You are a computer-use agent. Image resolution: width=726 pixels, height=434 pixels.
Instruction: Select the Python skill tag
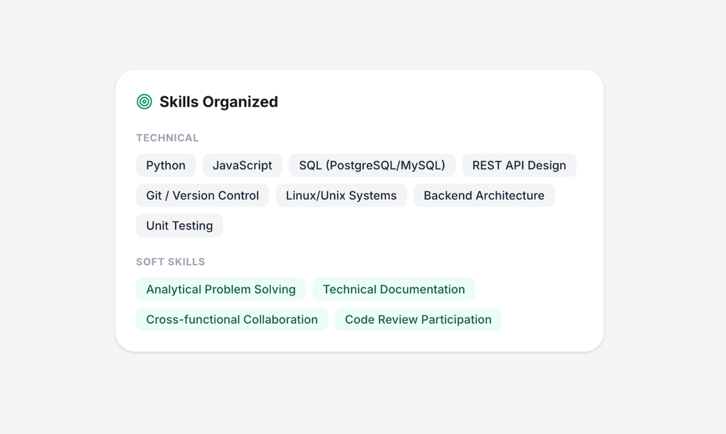click(166, 166)
